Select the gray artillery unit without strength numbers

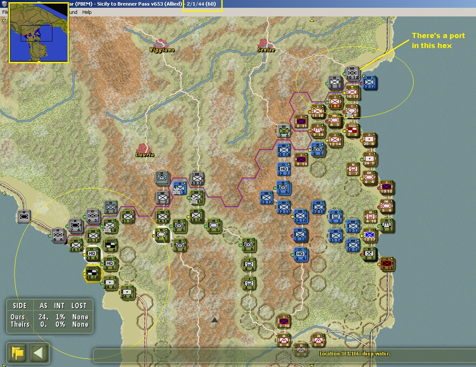click(162, 178)
